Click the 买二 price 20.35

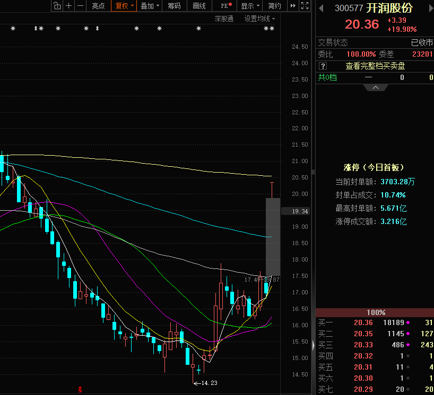coord(363,334)
